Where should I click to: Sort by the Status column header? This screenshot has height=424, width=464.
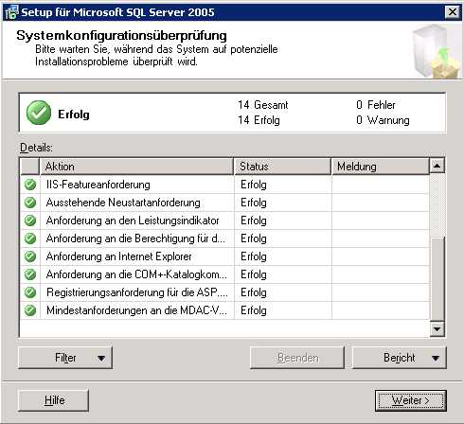(282, 167)
